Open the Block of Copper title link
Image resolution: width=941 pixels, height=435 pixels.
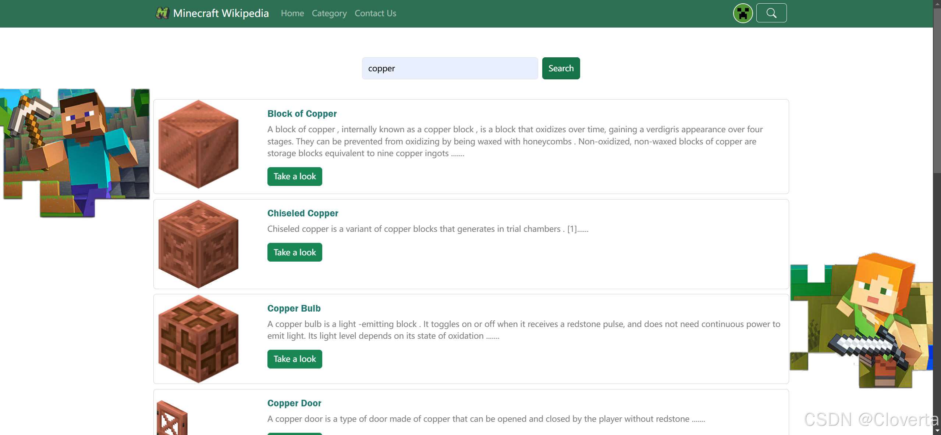point(302,114)
